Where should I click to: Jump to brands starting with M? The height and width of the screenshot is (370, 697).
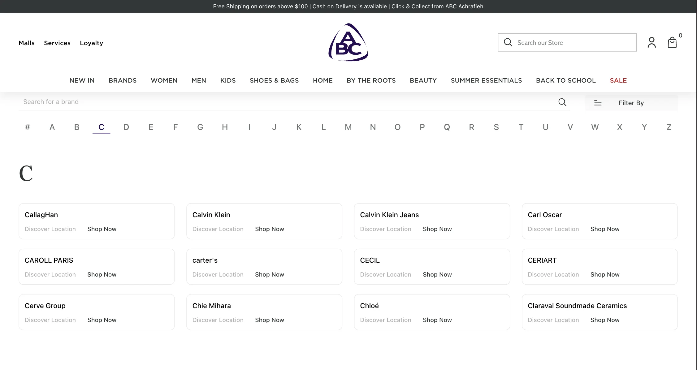coord(348,127)
